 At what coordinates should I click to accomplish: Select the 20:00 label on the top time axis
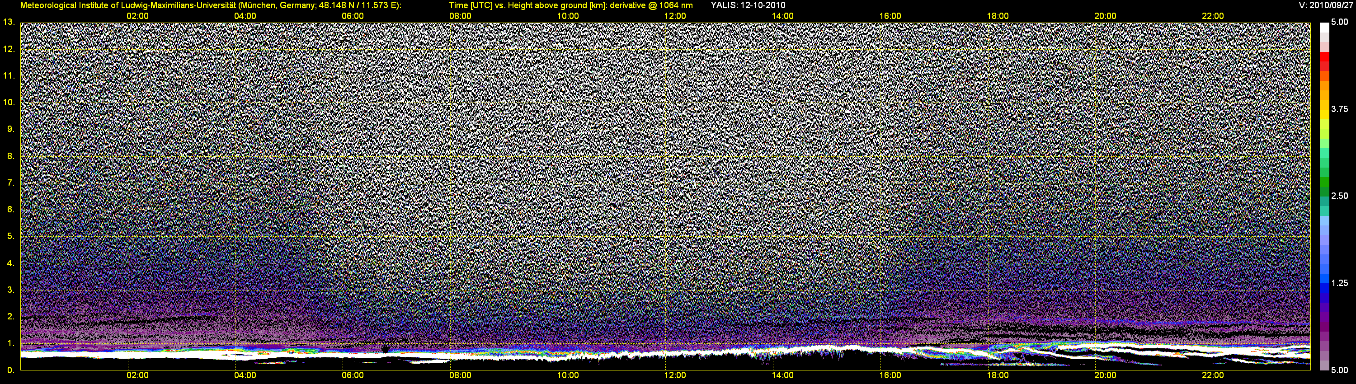(x=1105, y=16)
